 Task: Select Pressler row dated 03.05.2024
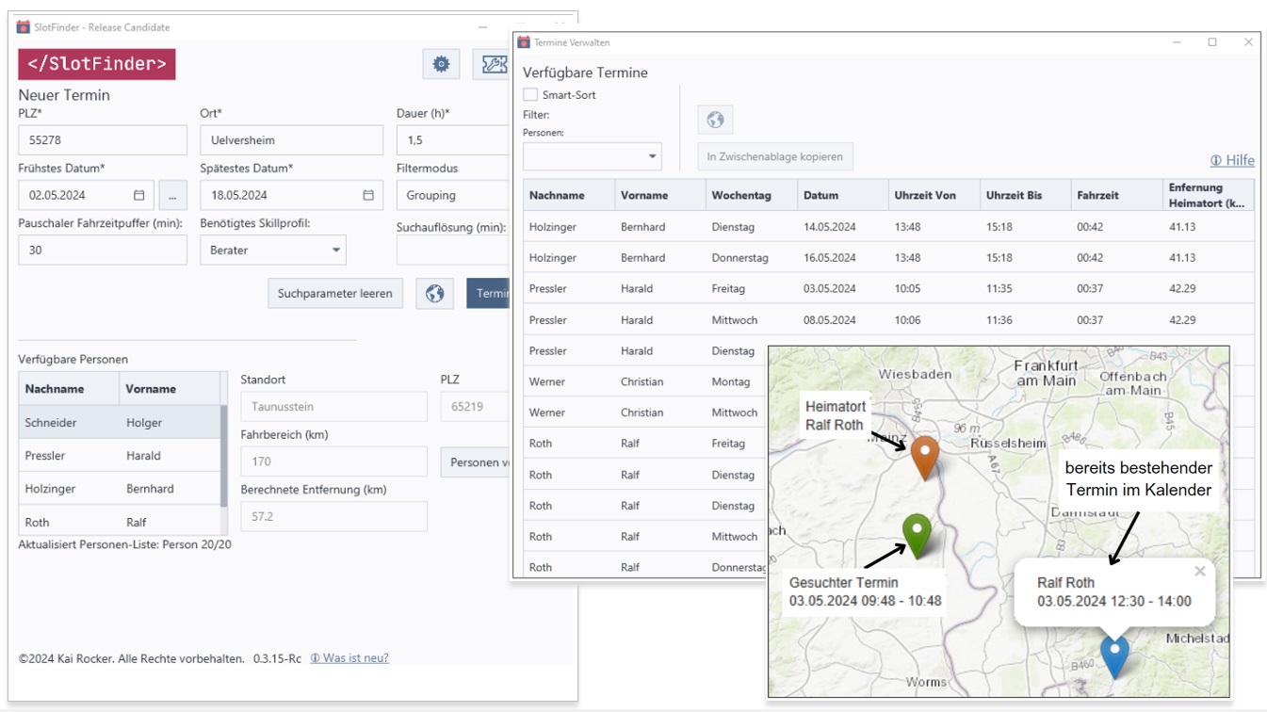tap(889, 289)
